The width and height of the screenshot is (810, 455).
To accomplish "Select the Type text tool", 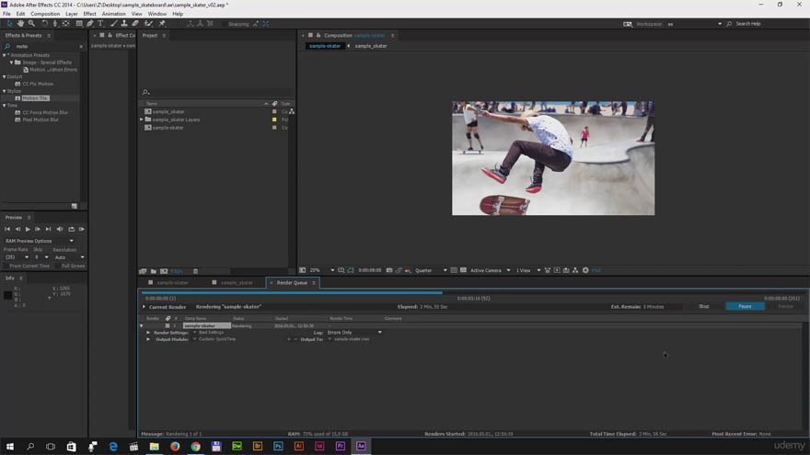I will pos(100,24).
